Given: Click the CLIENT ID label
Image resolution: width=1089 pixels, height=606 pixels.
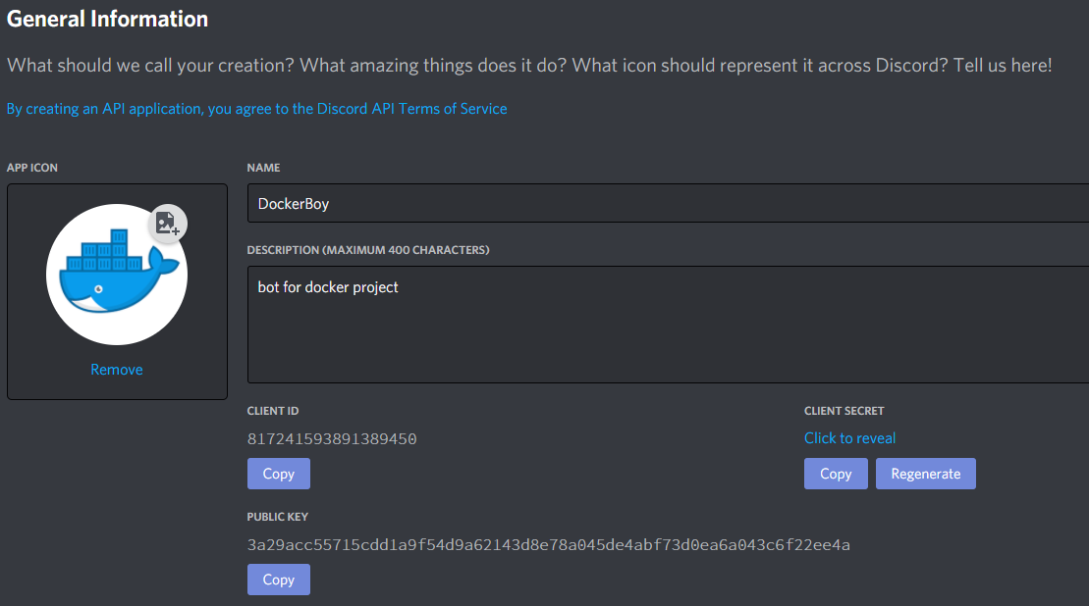Looking at the screenshot, I should [272, 411].
